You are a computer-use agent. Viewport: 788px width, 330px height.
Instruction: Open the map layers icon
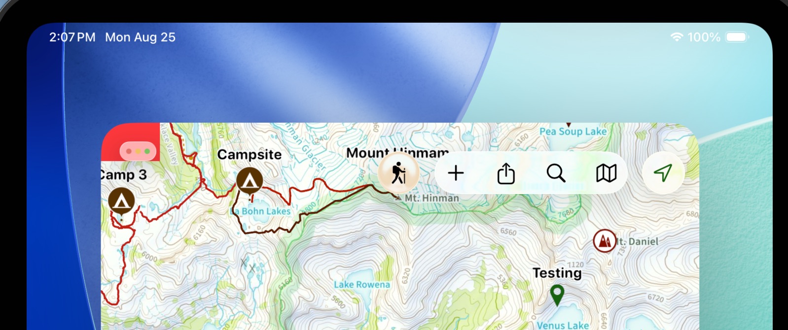click(x=606, y=173)
